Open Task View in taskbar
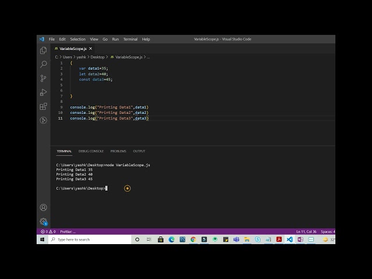This screenshot has height=279, width=372. [149, 239]
